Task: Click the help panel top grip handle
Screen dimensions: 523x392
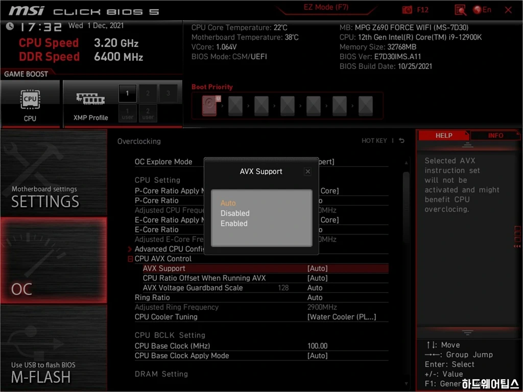Action: [x=467, y=144]
